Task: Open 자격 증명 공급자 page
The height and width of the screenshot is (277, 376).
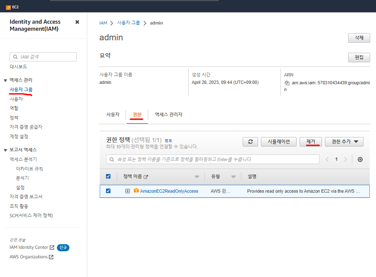Action: (26, 127)
